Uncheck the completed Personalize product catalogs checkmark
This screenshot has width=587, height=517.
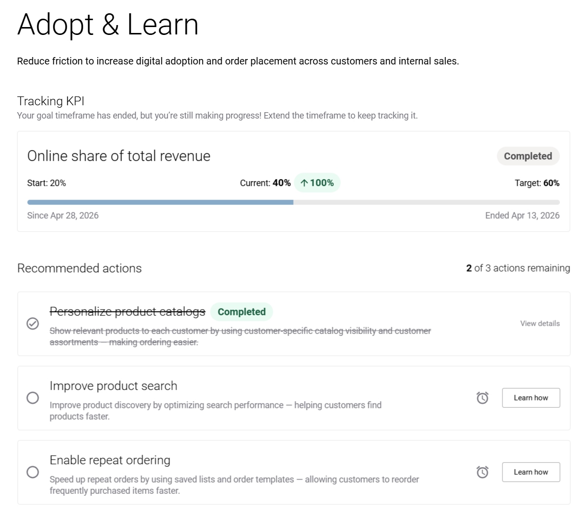click(x=33, y=324)
